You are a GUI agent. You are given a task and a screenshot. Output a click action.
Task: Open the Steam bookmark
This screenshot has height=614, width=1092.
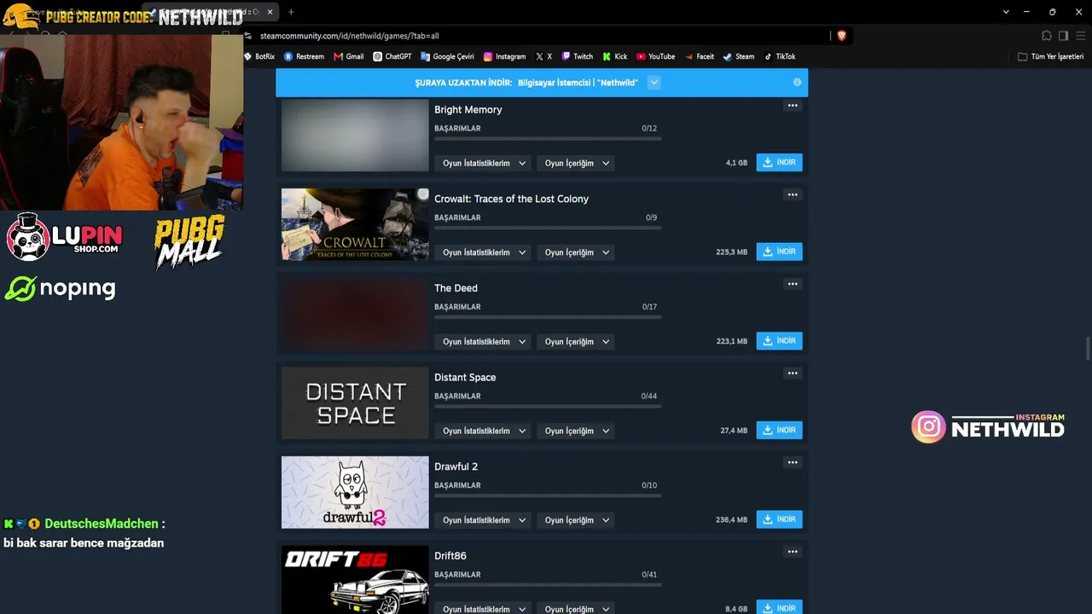pos(739,56)
